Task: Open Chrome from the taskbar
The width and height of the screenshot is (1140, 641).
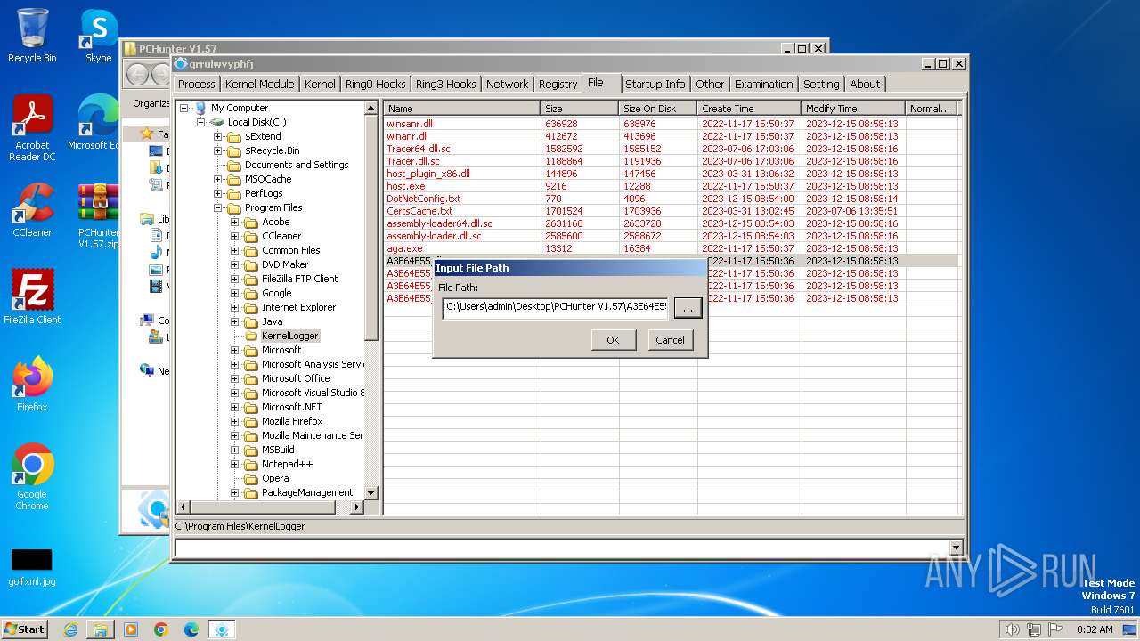Action: [x=161, y=629]
